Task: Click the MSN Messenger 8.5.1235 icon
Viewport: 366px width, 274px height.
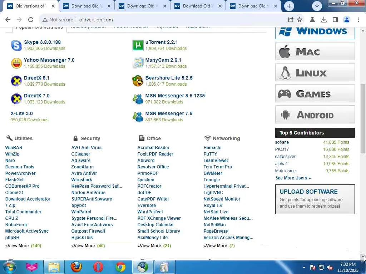Action: click(x=138, y=99)
